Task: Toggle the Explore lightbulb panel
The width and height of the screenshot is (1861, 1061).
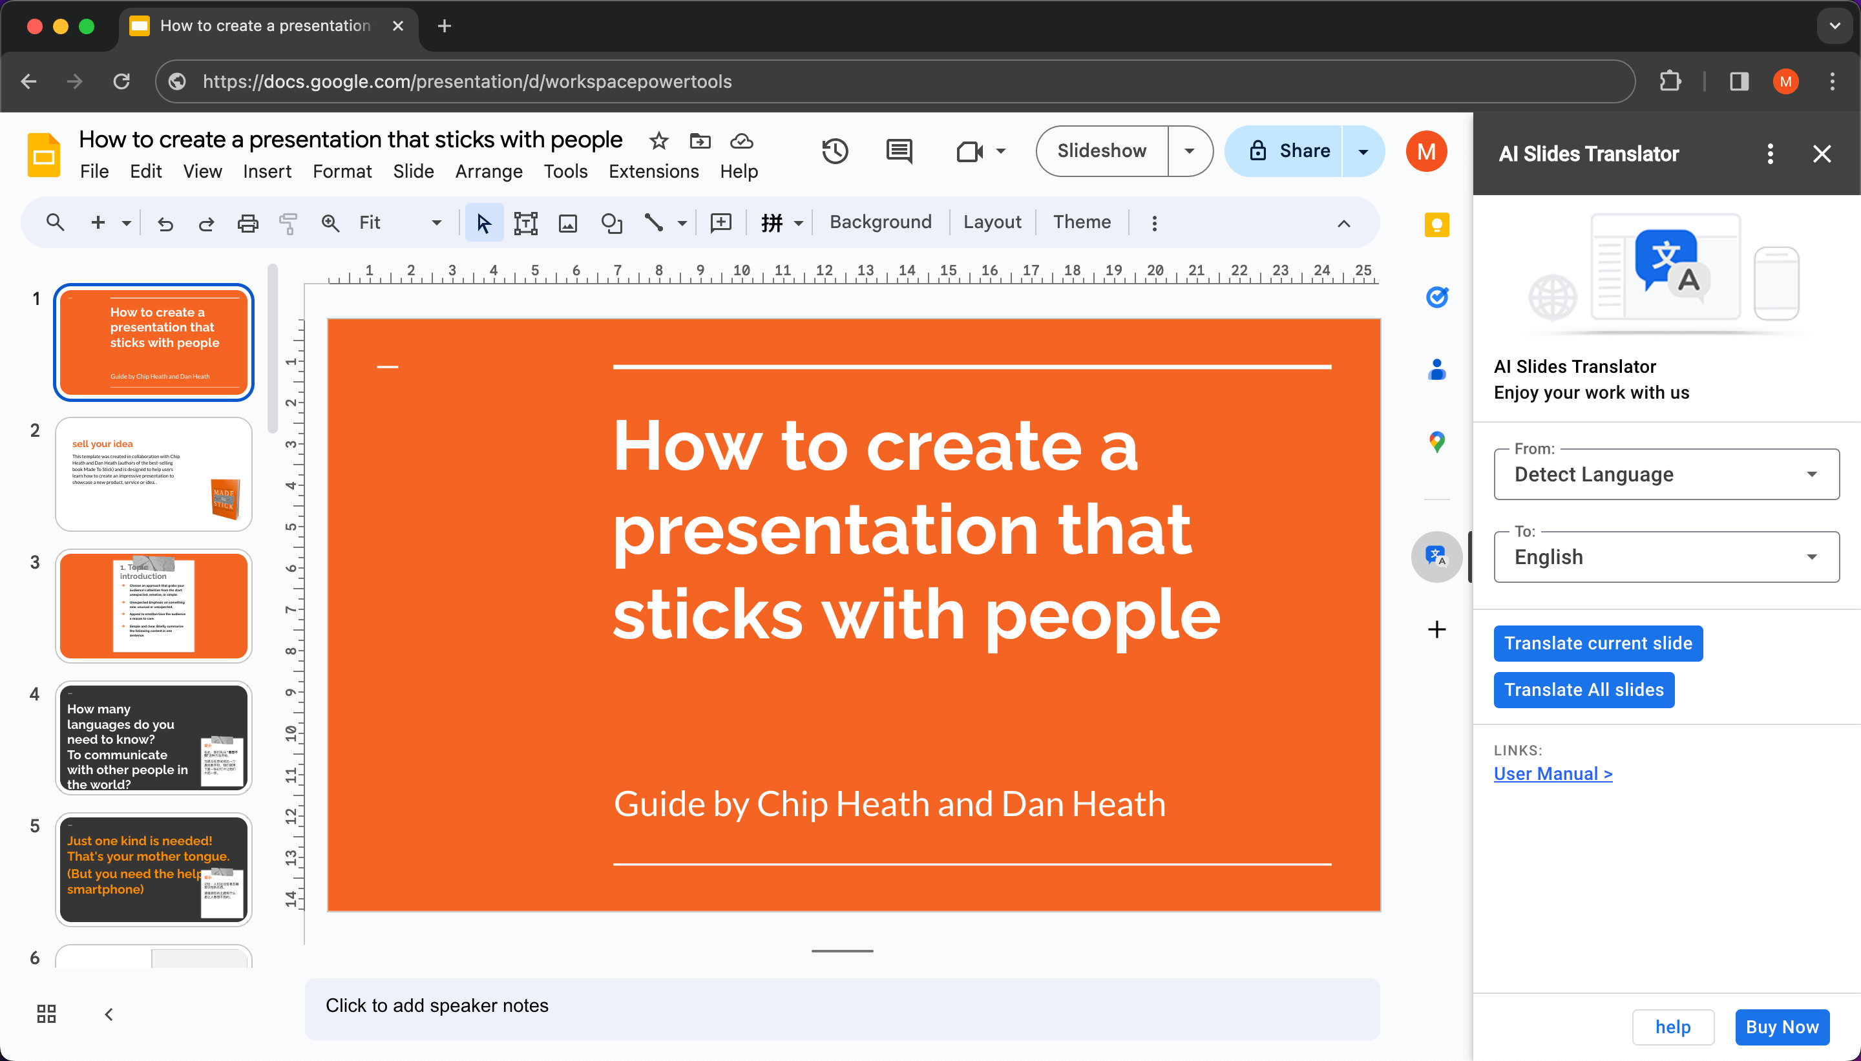Action: (x=1436, y=225)
